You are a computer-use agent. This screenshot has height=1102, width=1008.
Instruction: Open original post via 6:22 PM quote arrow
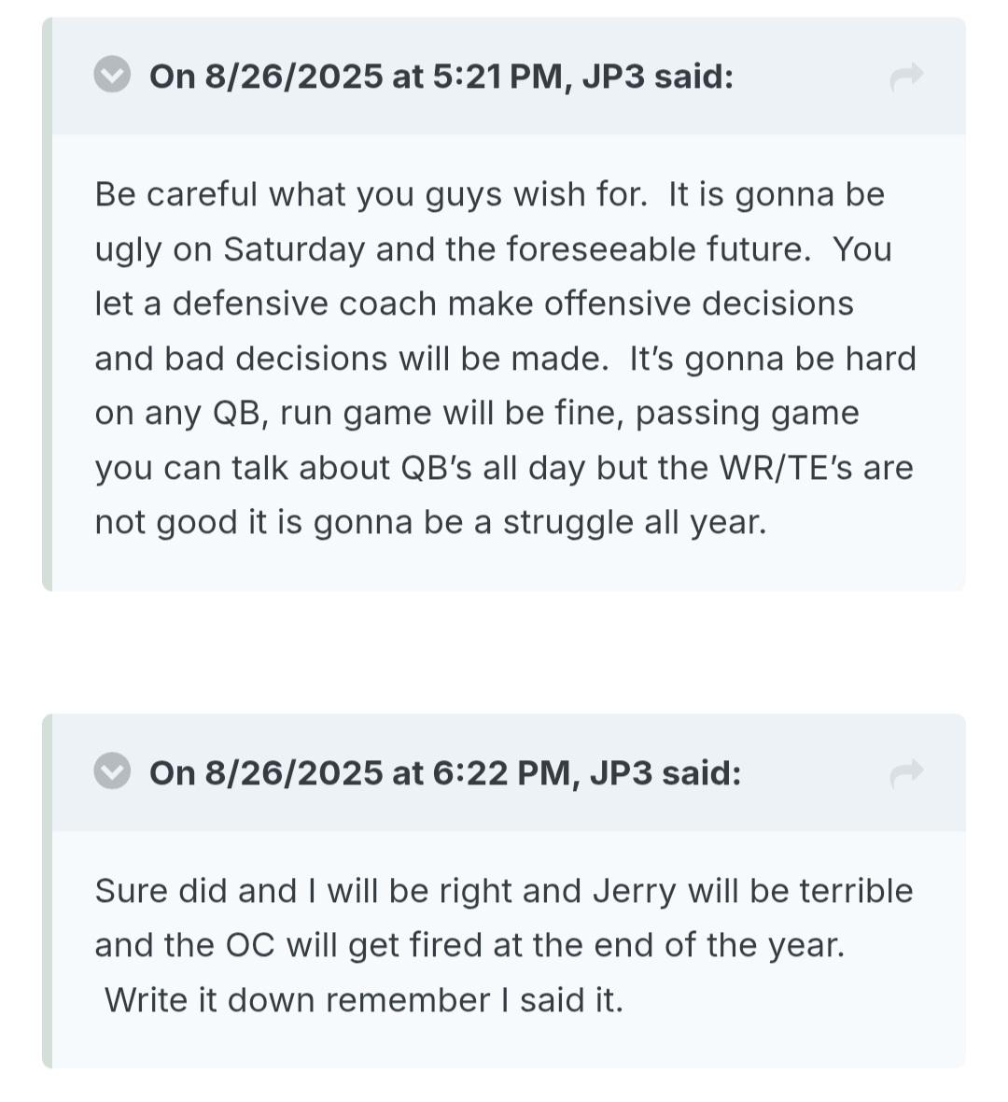(x=906, y=773)
